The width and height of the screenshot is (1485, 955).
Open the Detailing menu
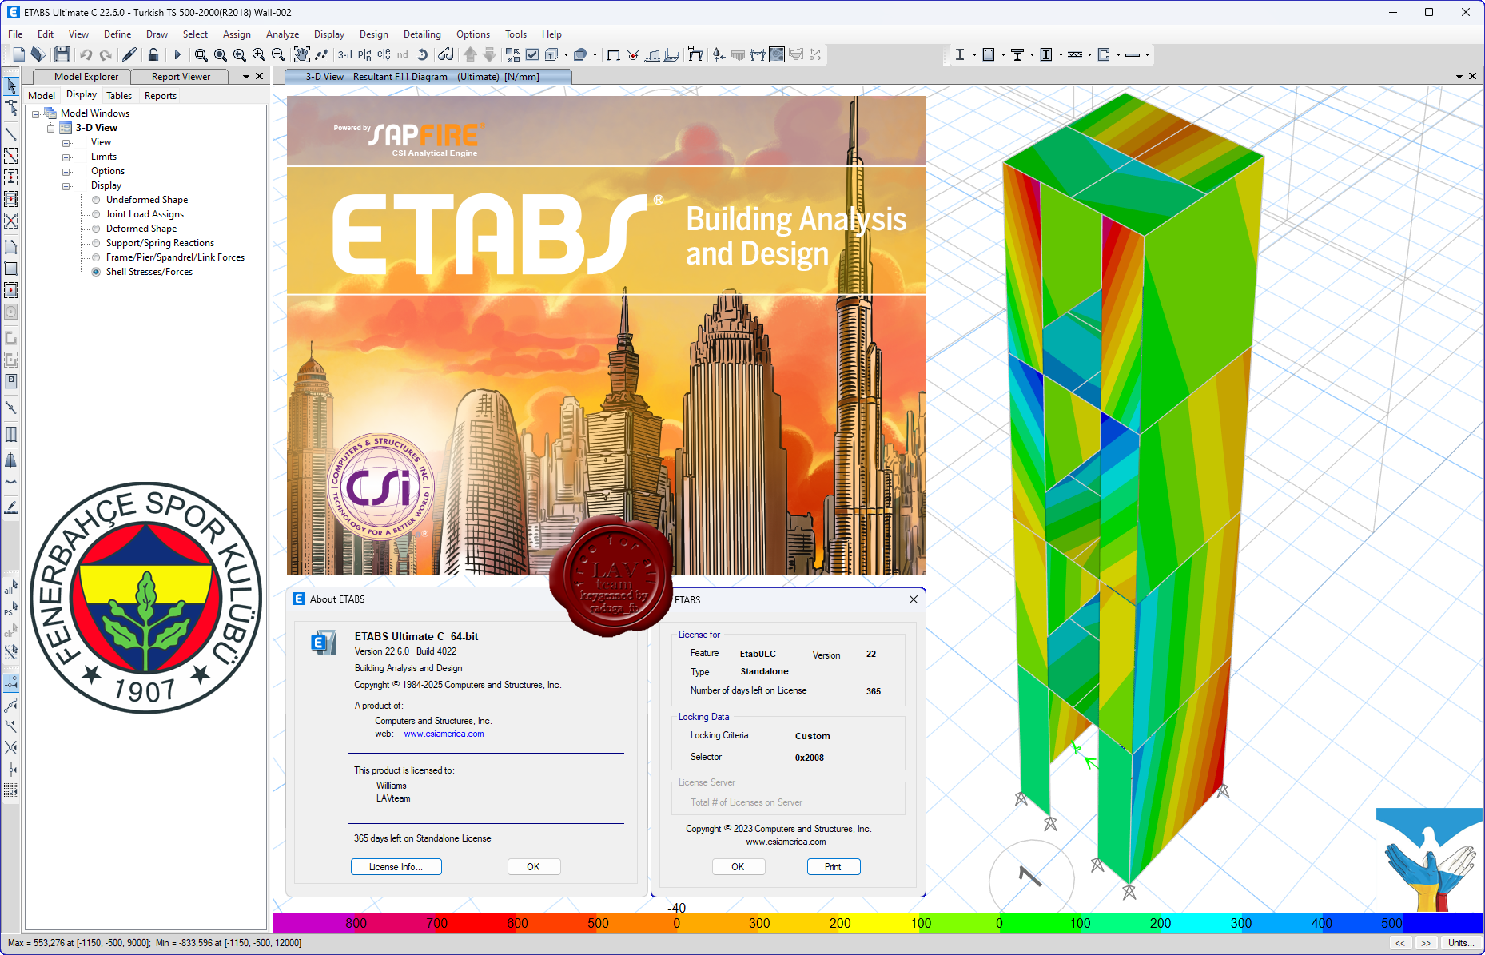422,34
